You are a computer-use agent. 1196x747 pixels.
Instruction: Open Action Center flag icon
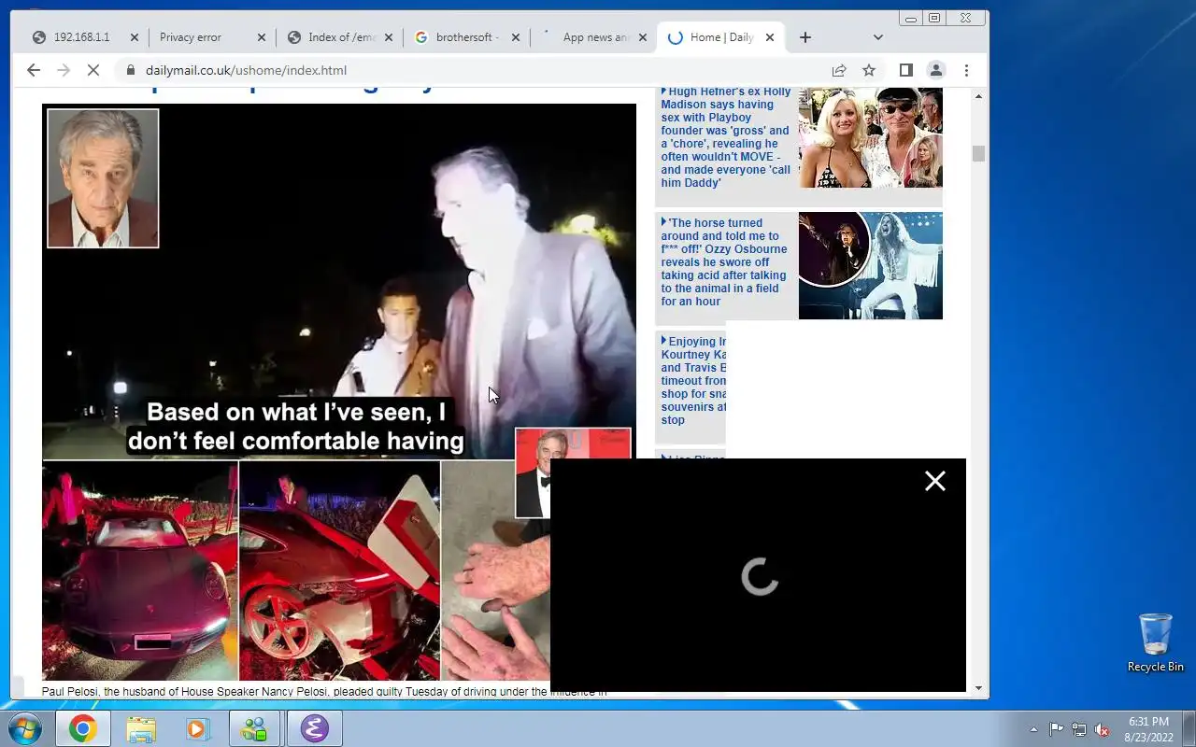(x=1056, y=729)
